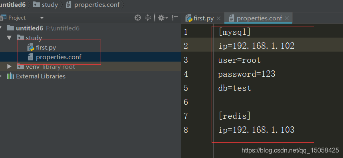Click the venv folder icon
The image size is (343, 158).
click(20, 66)
